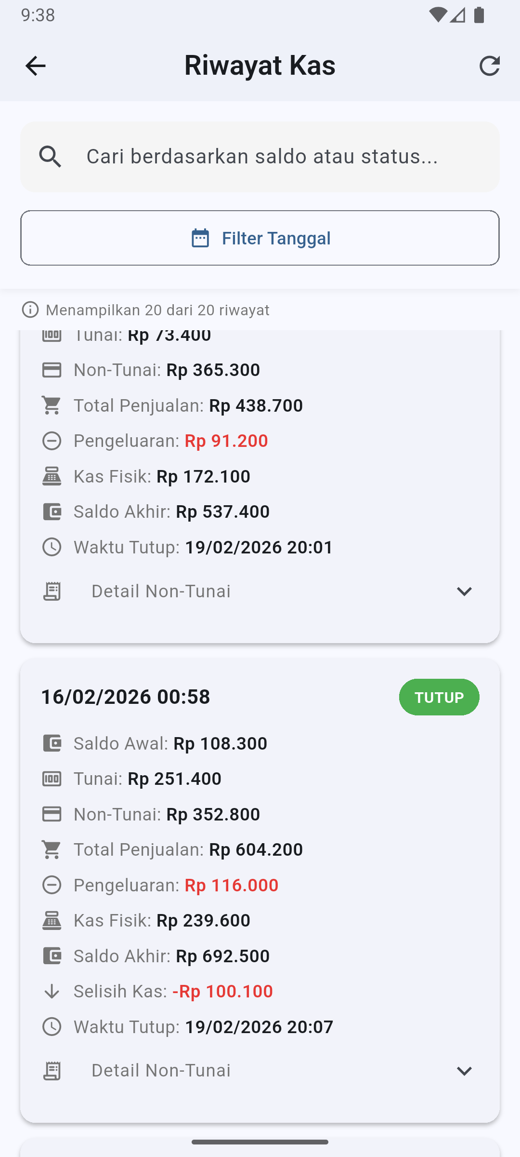Viewport: 520px width, 1157px height.
Task: Select the 16/02/2026 00:58 entry heading
Action: 126,697
